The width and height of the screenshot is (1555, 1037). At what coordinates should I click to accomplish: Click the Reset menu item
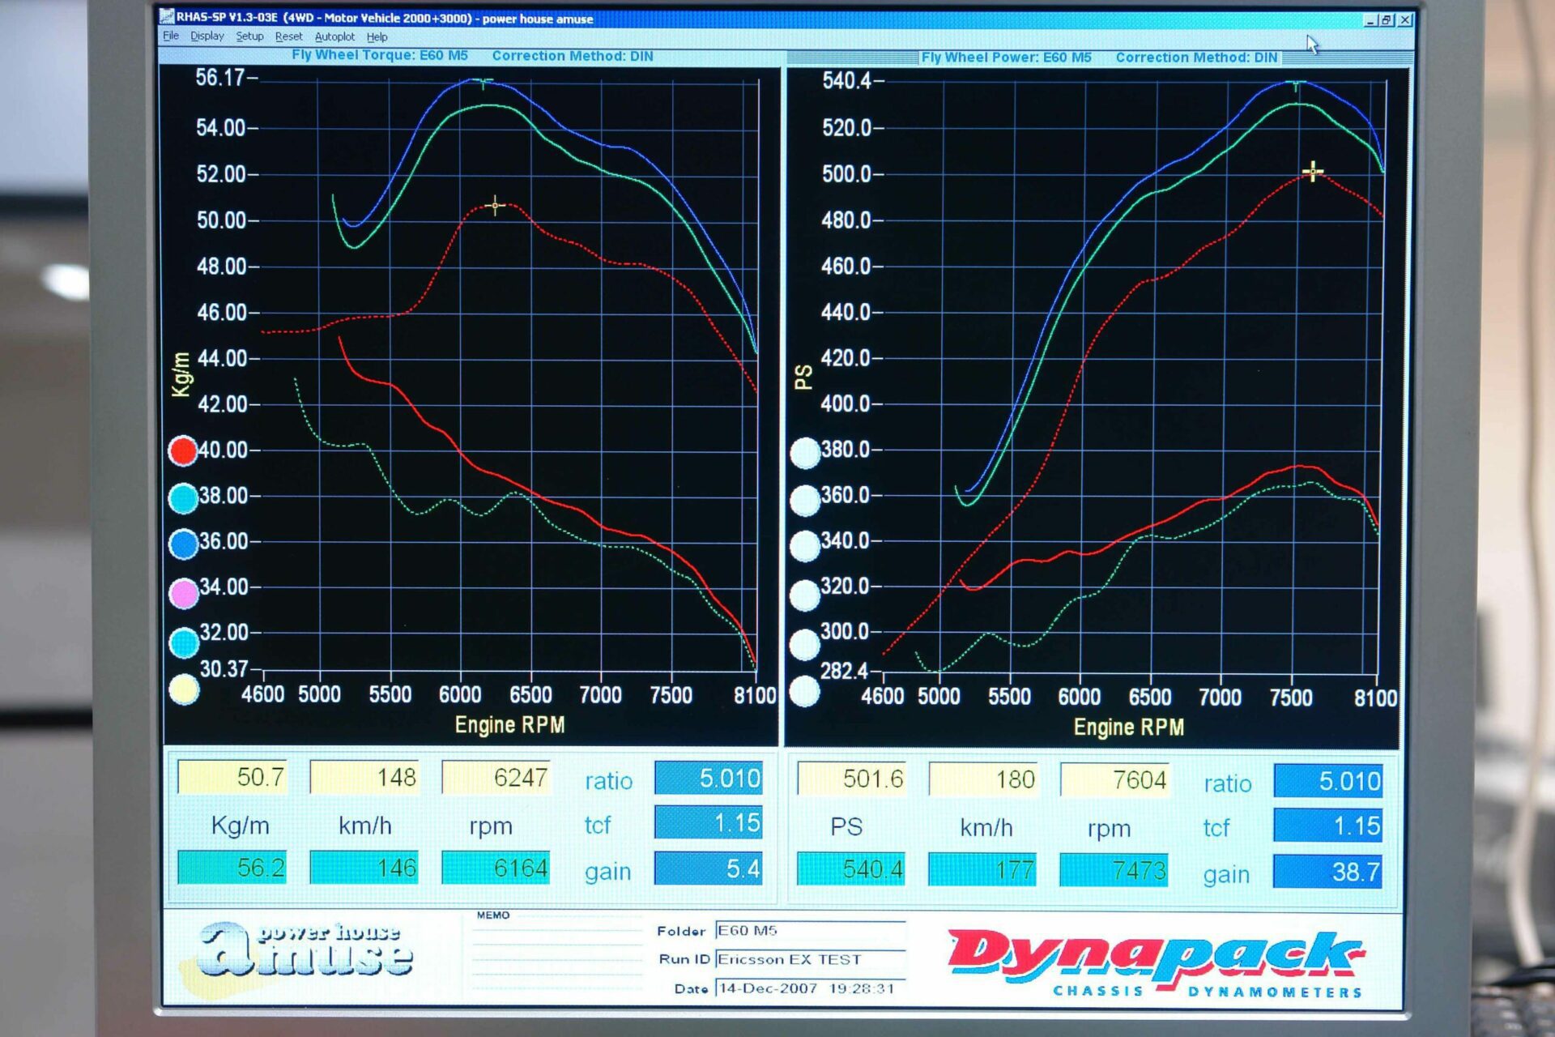click(x=288, y=37)
